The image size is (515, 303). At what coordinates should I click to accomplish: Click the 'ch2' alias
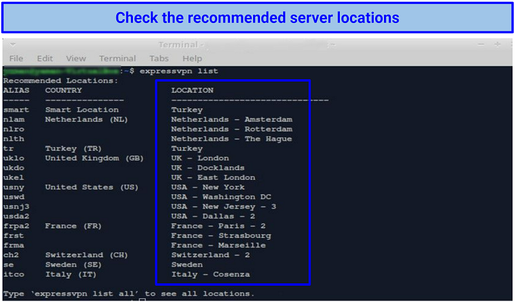click(x=11, y=255)
